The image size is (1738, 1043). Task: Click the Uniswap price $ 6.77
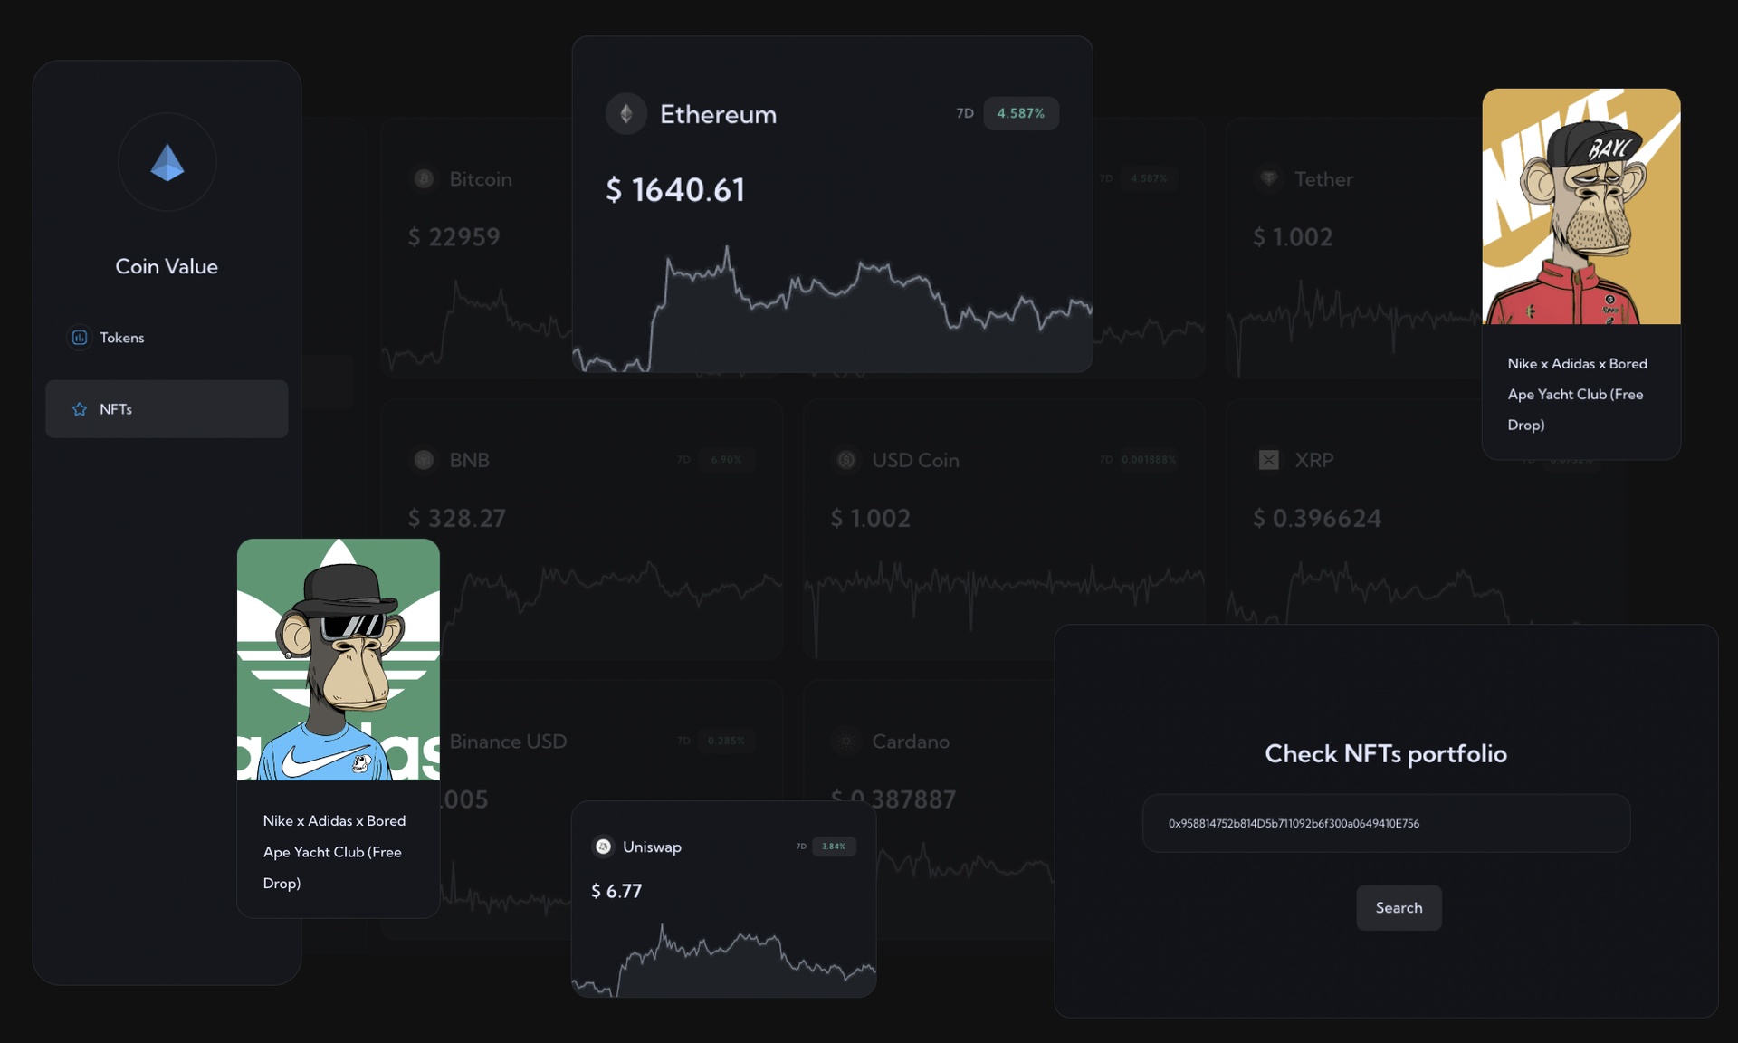coord(616,891)
